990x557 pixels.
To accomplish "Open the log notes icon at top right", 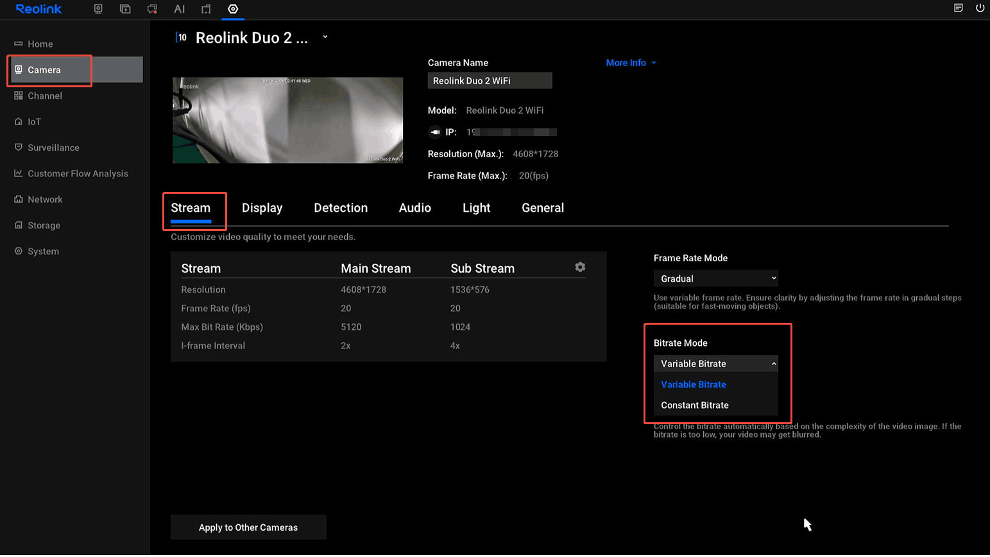I will point(959,8).
